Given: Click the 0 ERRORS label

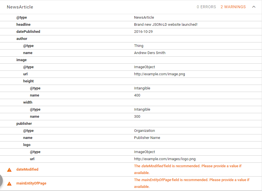Looking at the screenshot, I should 206,7.
